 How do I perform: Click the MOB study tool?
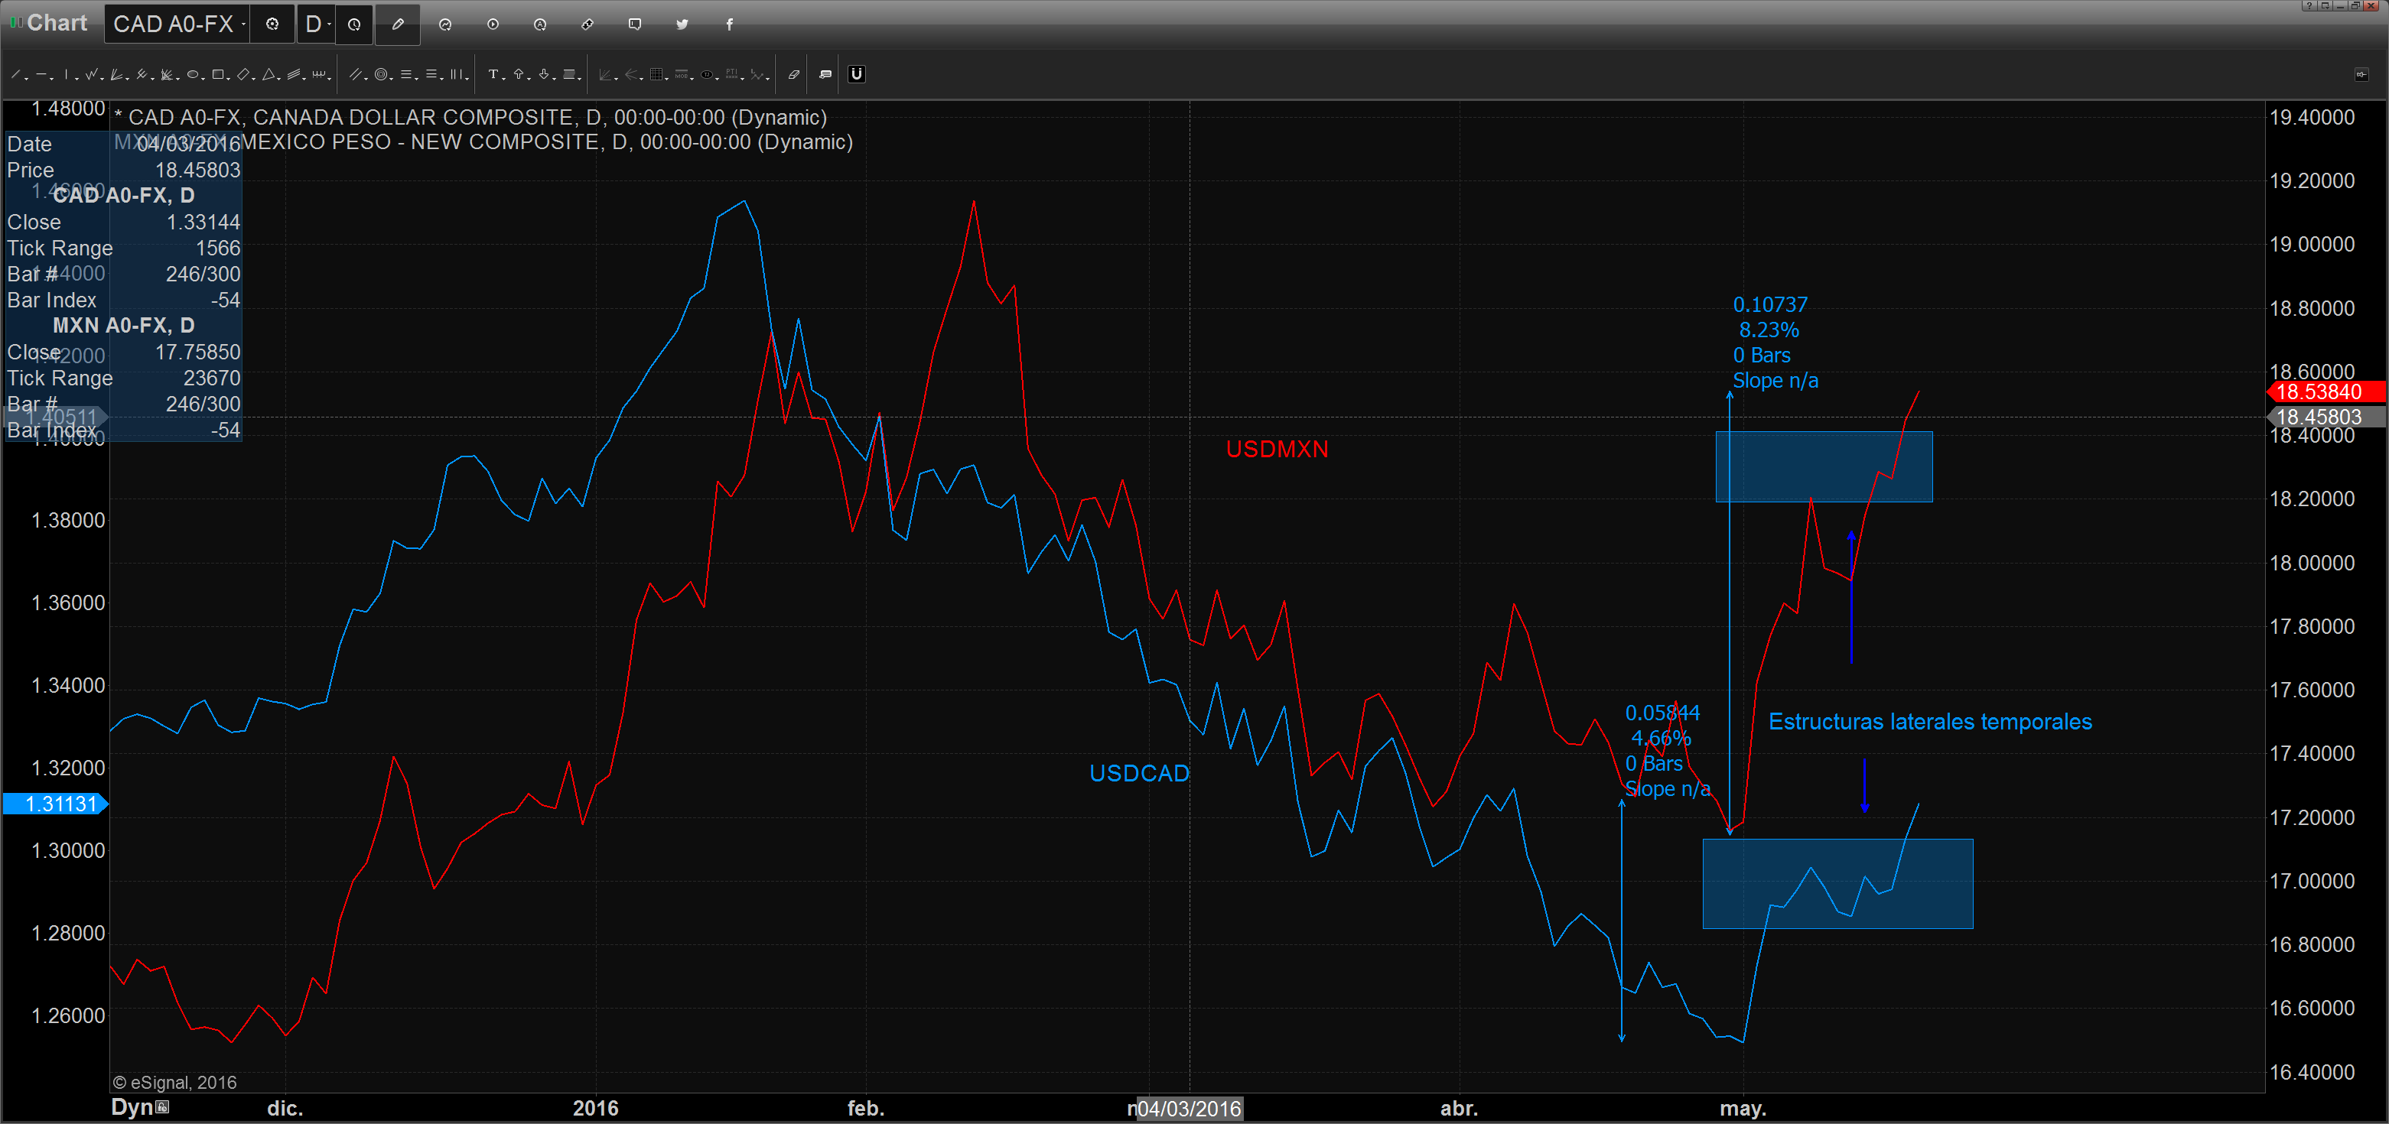click(682, 74)
